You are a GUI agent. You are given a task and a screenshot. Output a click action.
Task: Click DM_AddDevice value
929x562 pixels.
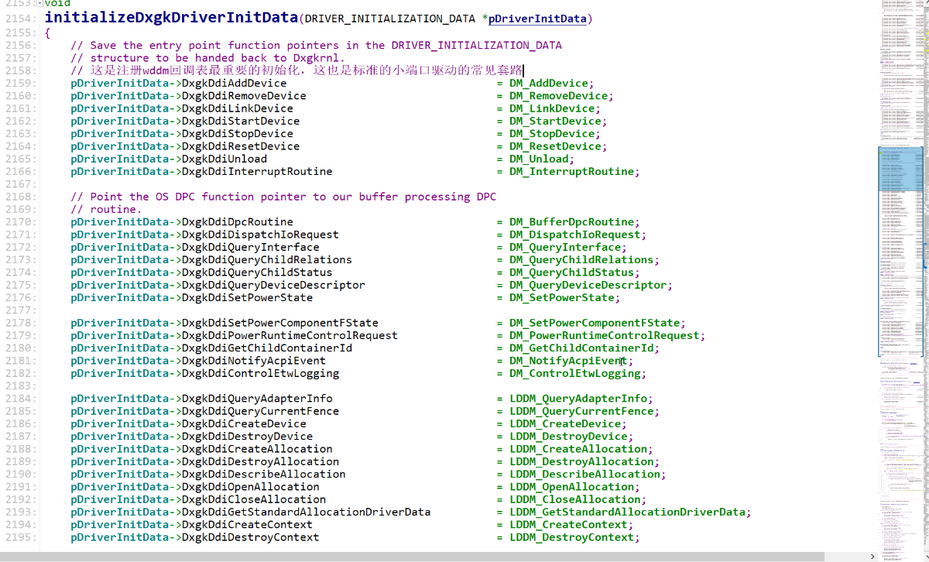click(x=549, y=83)
